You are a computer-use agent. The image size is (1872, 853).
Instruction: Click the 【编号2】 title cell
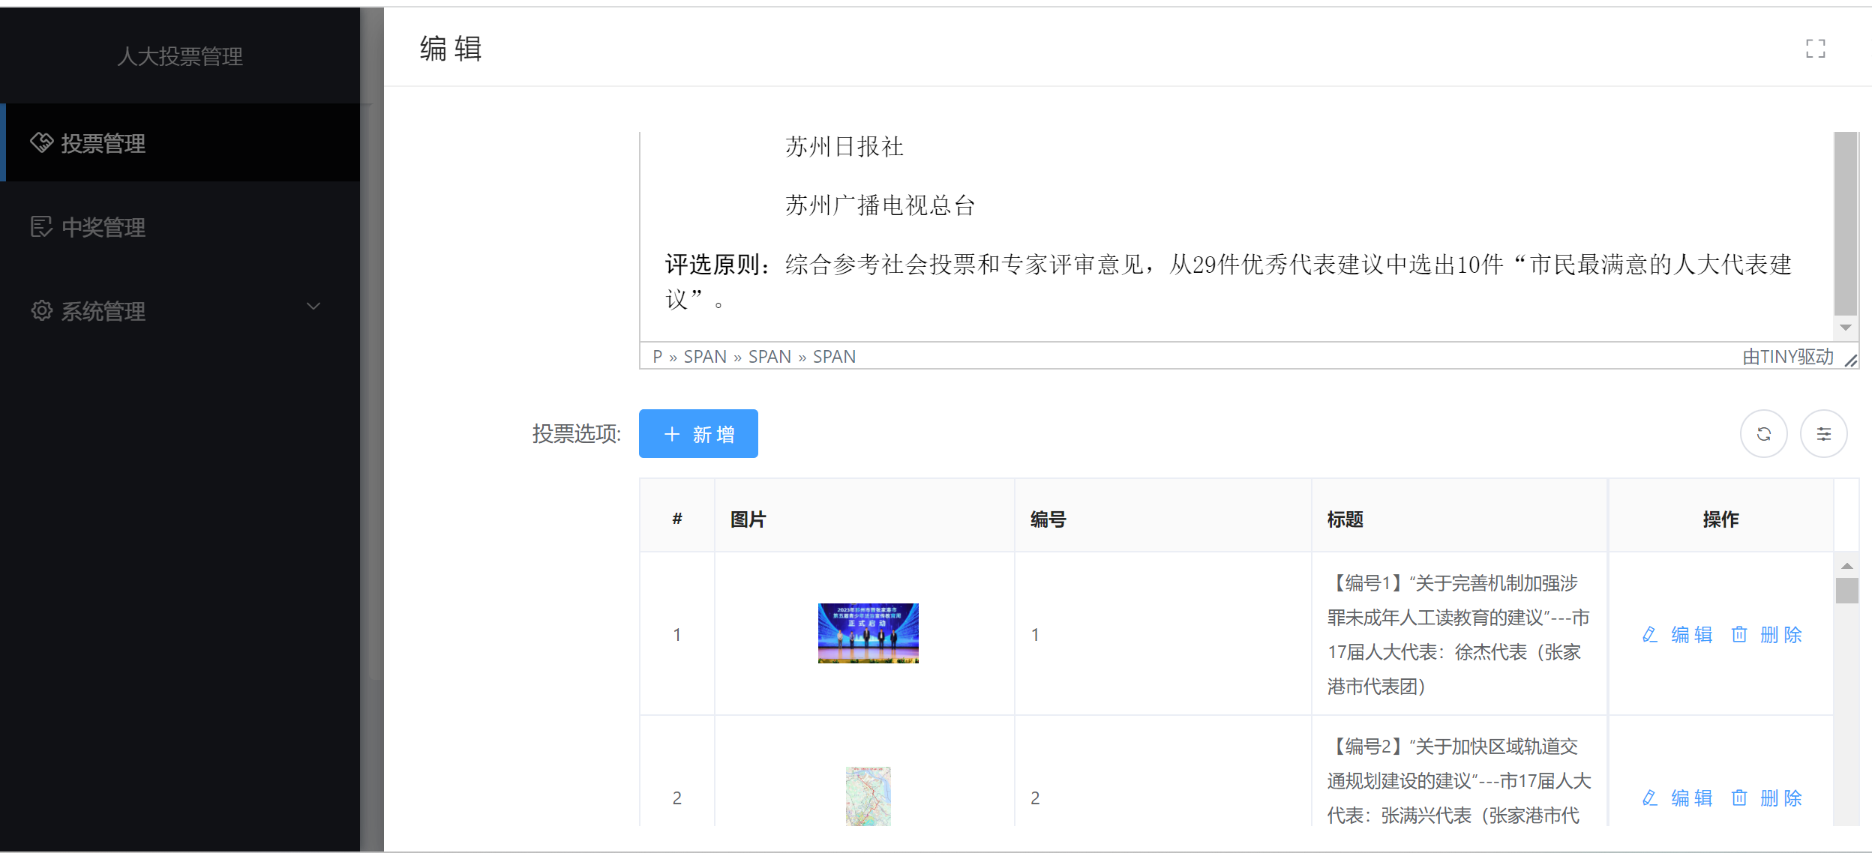[x=1459, y=772]
